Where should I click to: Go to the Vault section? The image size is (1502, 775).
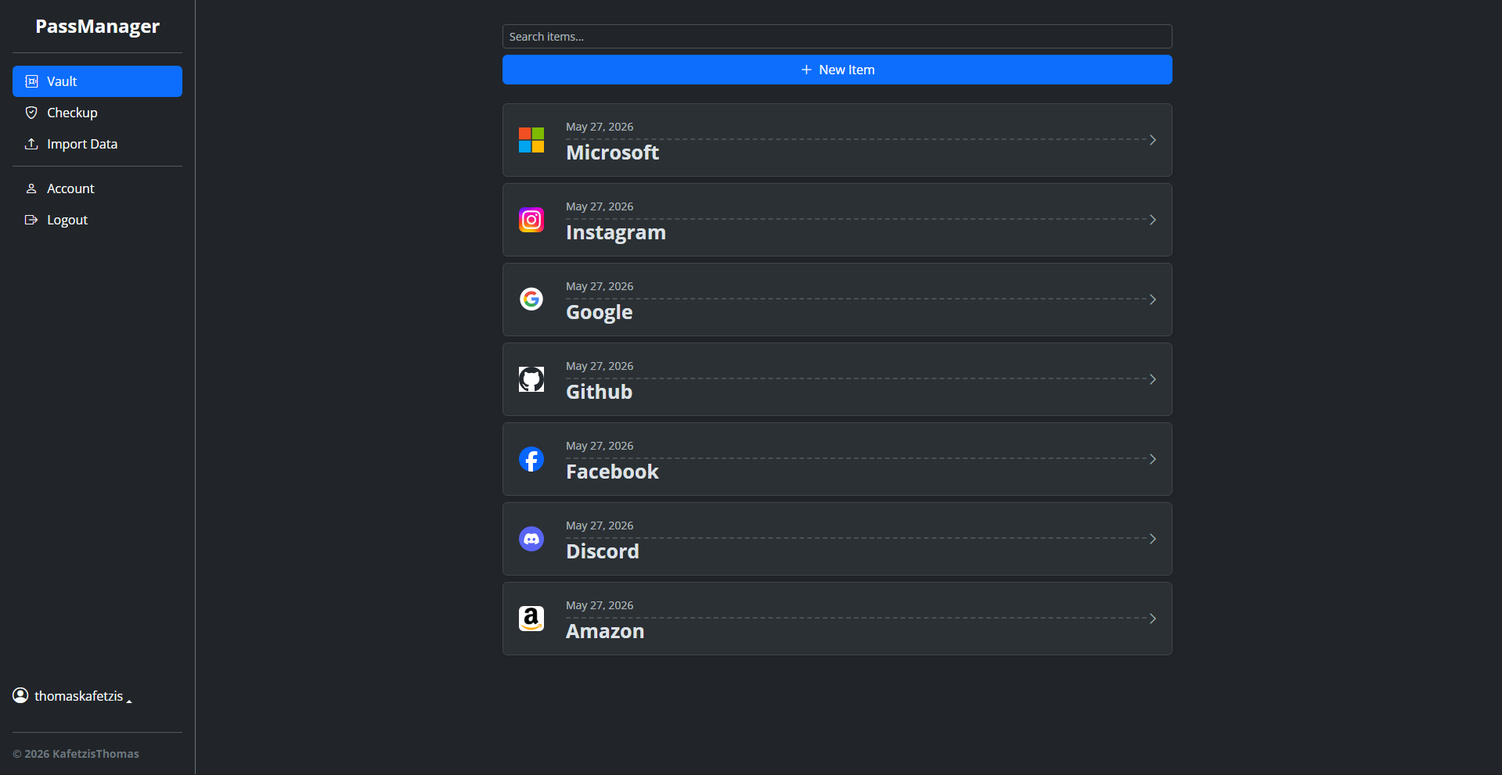pos(97,81)
